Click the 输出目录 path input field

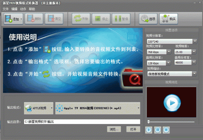pos(82,122)
